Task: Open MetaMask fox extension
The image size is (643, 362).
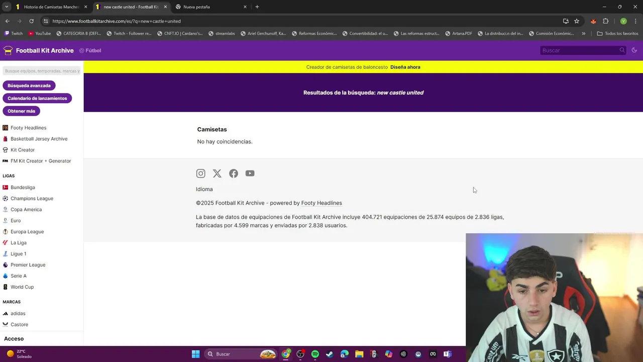Action: point(593,21)
